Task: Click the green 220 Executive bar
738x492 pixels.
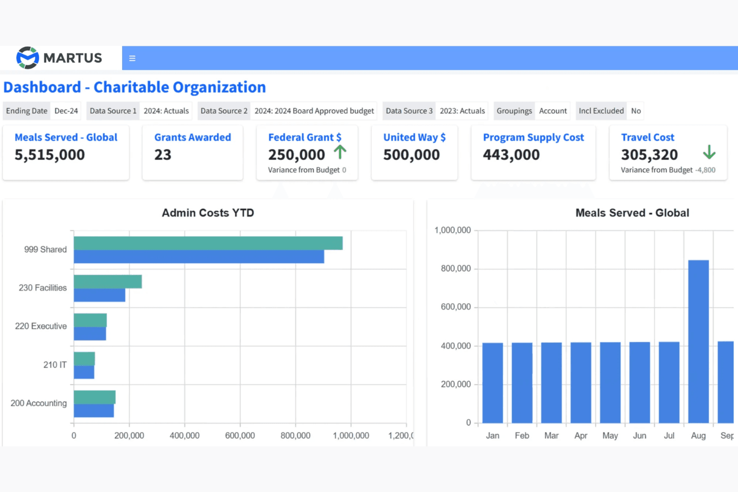Action: coord(90,320)
